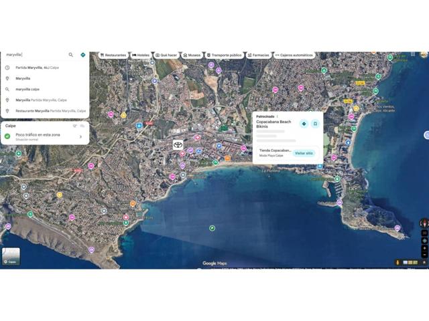The height and width of the screenshot is (321, 429).
Task: Click directions icon on Copacabana Beach card
Action: click(304, 124)
